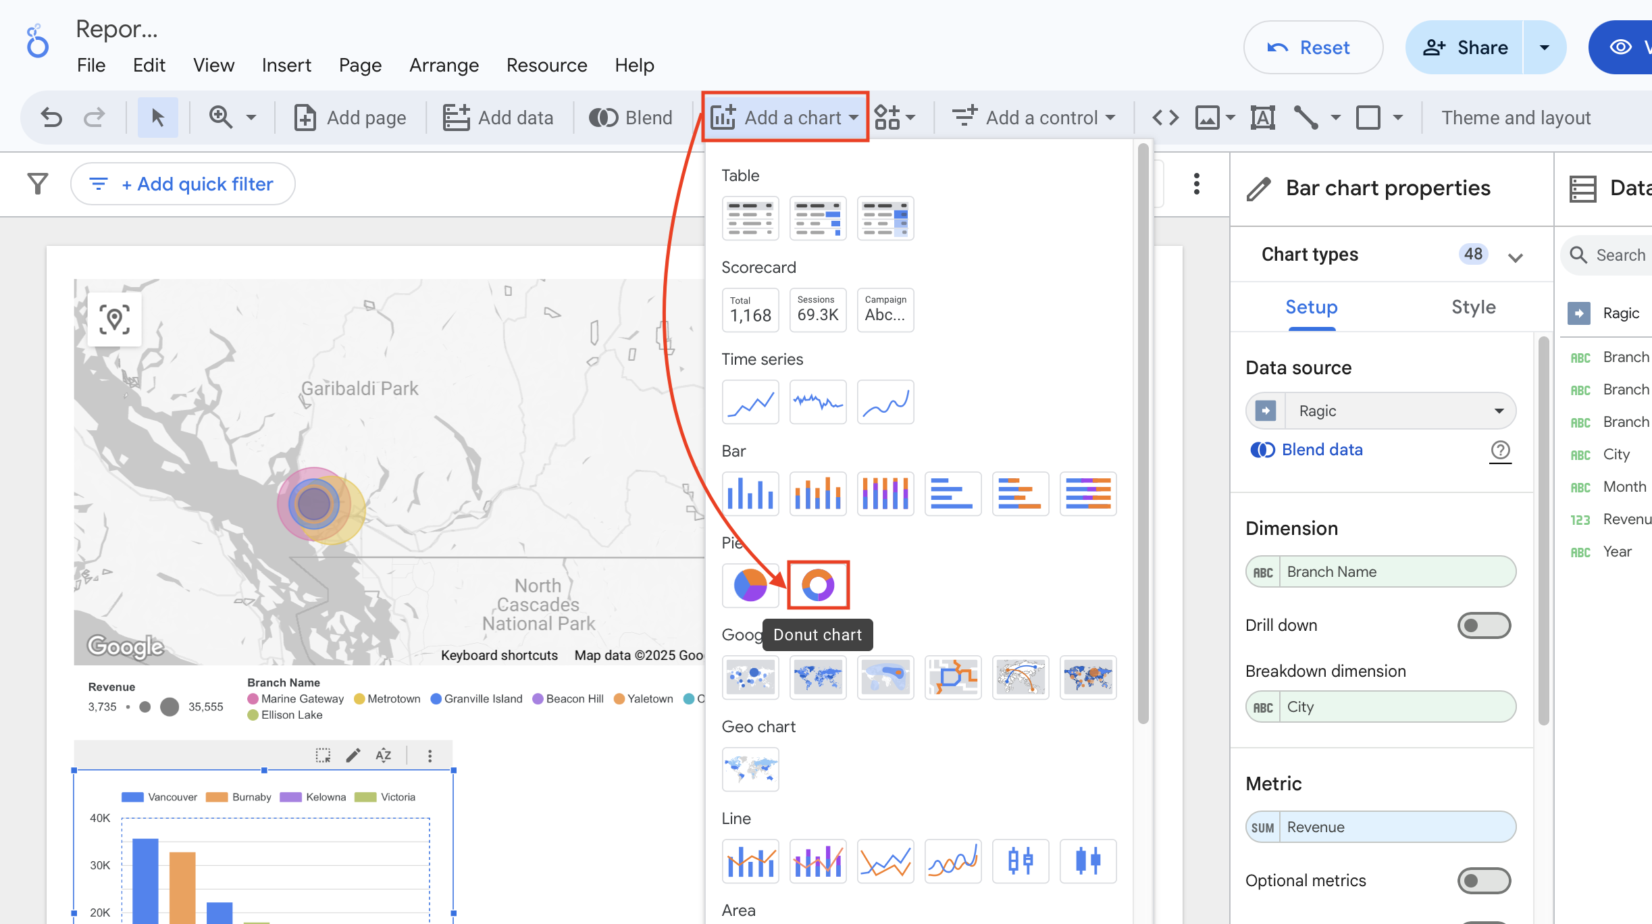Click the Branch Name dimension field
Image resolution: width=1652 pixels, height=924 pixels.
1380,571
